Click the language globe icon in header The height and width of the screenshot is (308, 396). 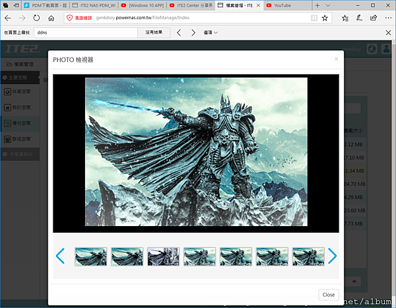tap(372, 48)
